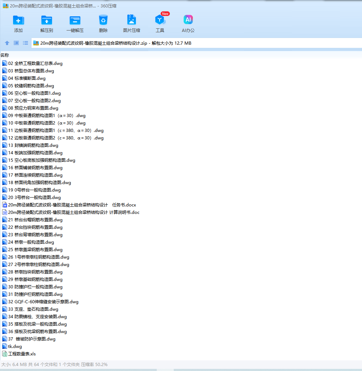Select file 11 边板普通钢筋构造图1
362x371 pixels.
53,131
